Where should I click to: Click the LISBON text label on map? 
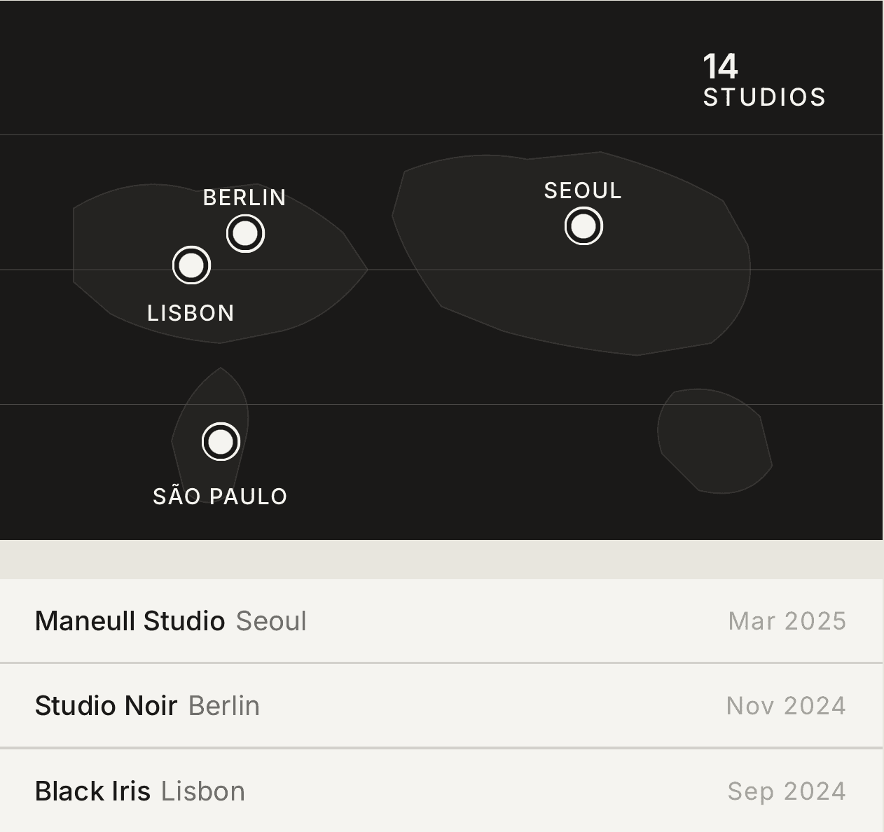click(x=191, y=313)
